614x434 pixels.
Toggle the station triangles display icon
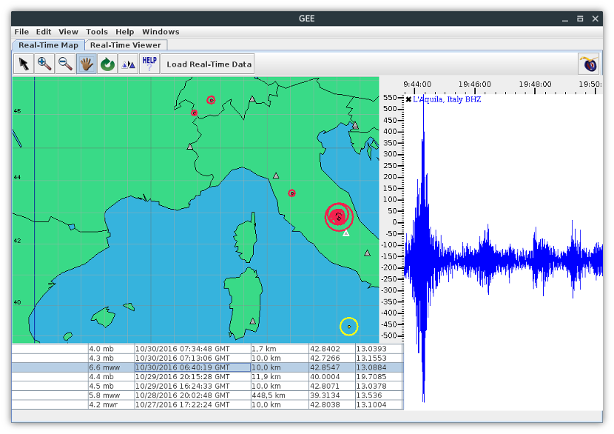129,64
